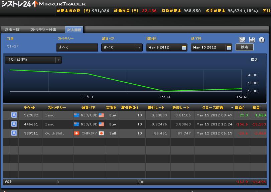Click the Zeno strategy in the first row
Image resolution: width=271 pixels, height=192 pixels.
coord(49,115)
